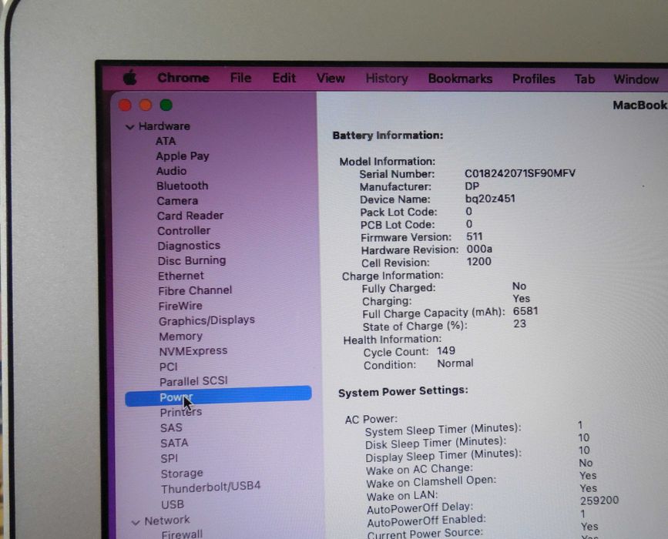Screen dimensions: 668x539
Task: Click the Charge Information label
Action: pyautogui.click(x=392, y=276)
